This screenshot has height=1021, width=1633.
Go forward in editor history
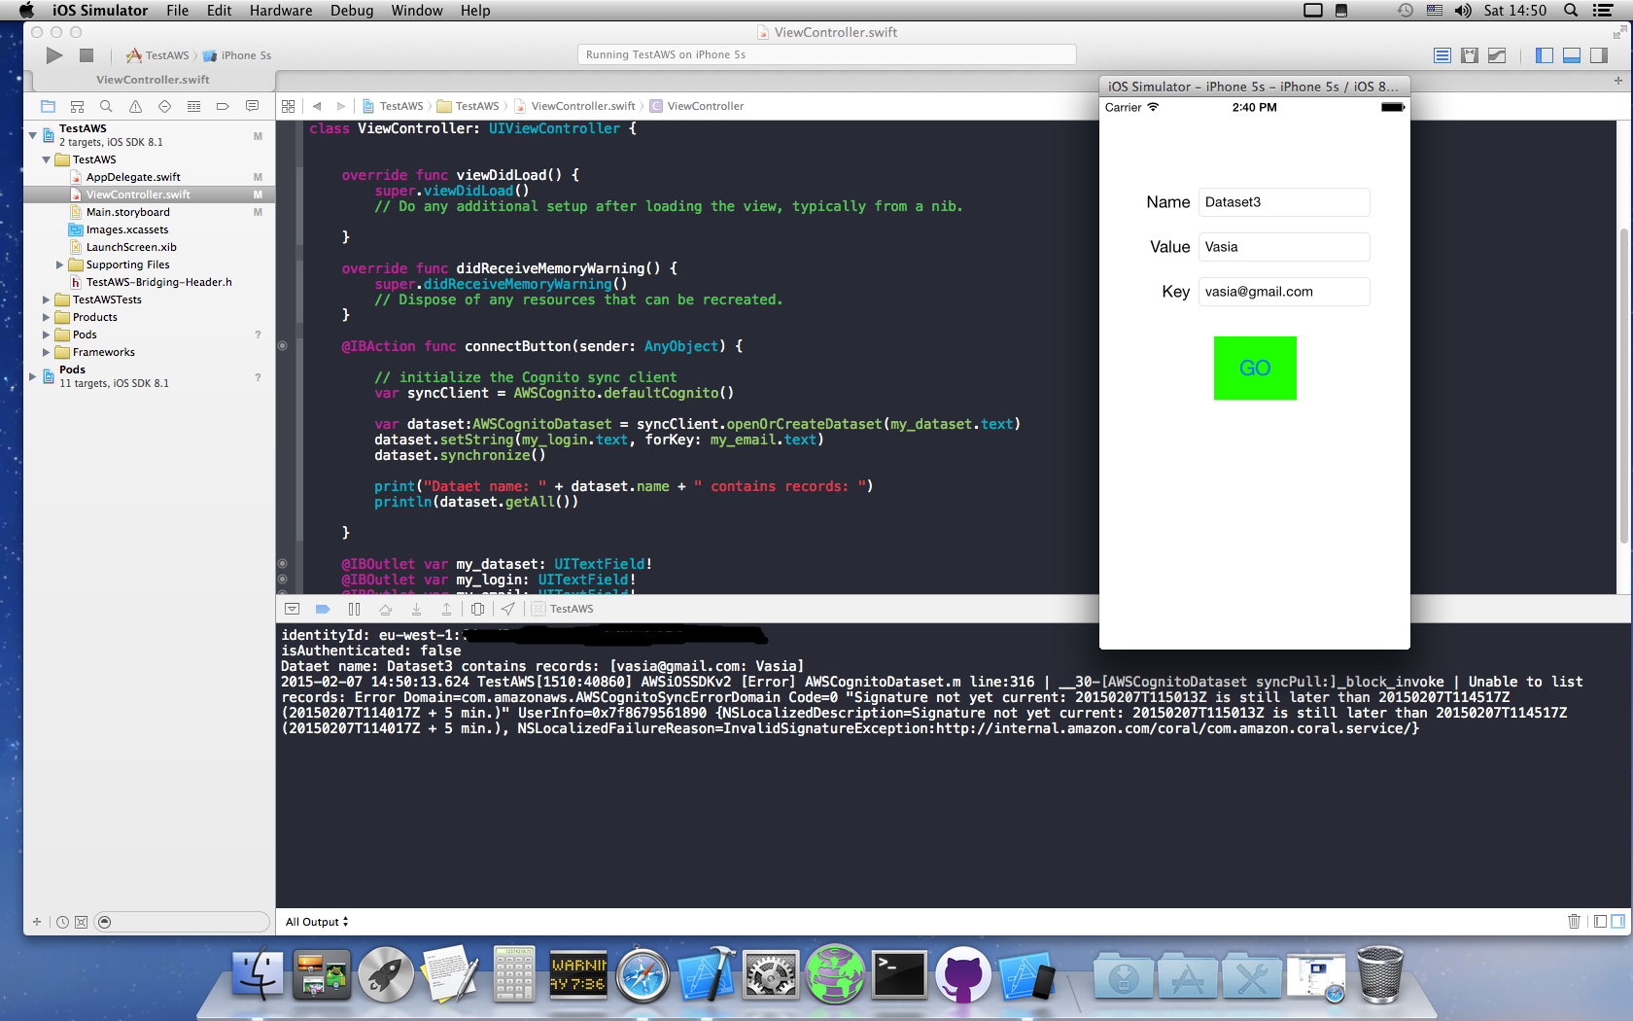340,106
